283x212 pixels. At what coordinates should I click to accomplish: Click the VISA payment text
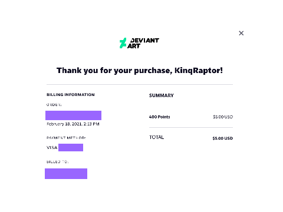coord(52,147)
